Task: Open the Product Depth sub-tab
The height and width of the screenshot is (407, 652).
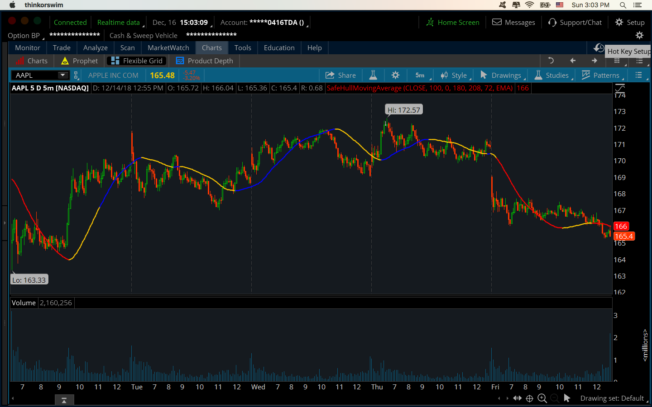Action: (x=205, y=61)
